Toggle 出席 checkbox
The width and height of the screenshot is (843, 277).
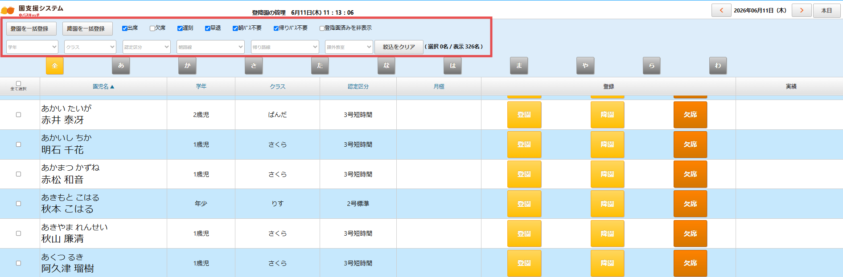tap(125, 28)
